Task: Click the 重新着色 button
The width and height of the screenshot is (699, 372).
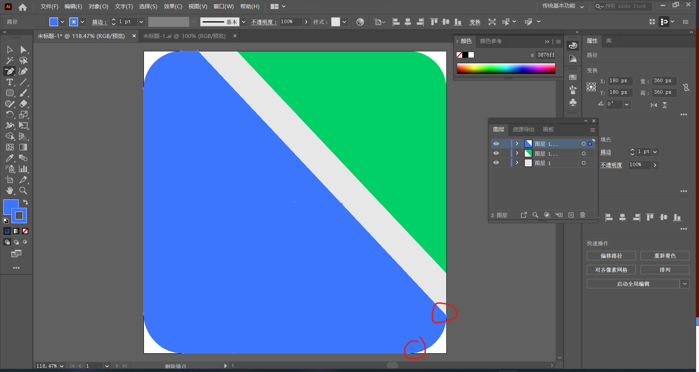Action: [x=665, y=255]
